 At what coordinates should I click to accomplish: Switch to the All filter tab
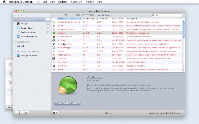(66, 15)
